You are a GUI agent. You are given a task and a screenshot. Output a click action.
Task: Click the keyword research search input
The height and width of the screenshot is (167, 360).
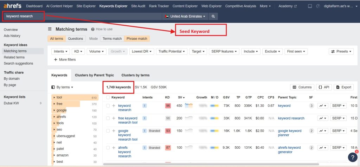pos(83,16)
